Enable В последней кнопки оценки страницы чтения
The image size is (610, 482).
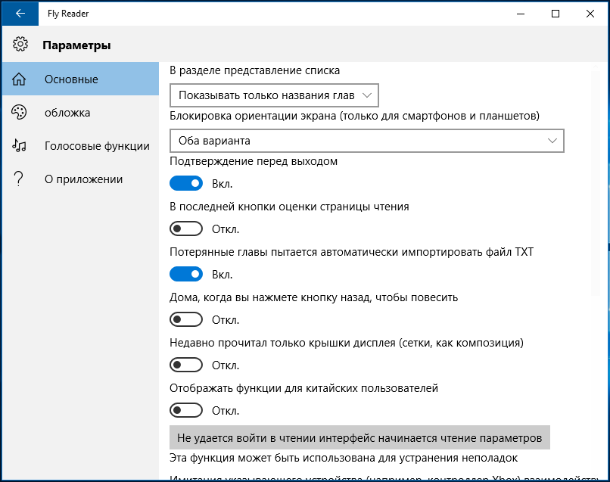[x=186, y=229]
